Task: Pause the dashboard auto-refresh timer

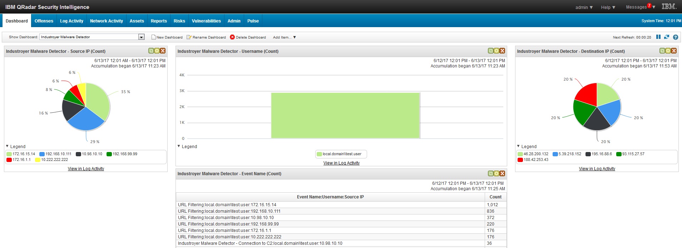Action: click(x=658, y=37)
